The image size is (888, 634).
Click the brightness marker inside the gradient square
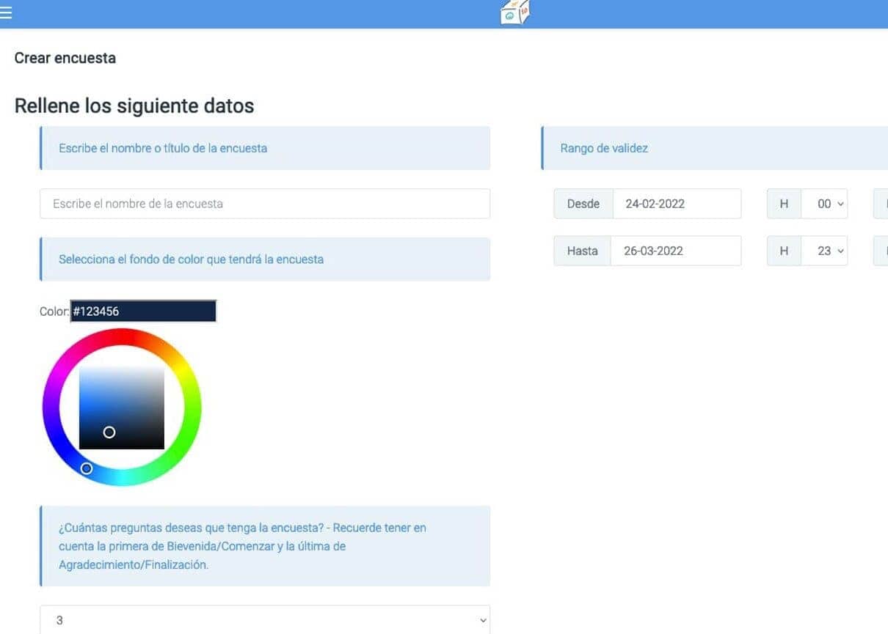tap(109, 432)
